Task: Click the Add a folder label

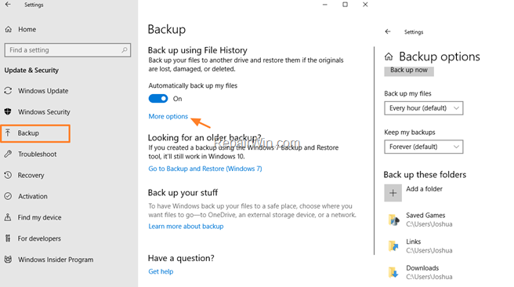Action: point(424,189)
